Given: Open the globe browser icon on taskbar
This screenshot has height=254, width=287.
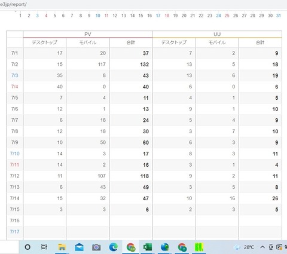Looking at the screenshot, I should (x=164, y=247).
